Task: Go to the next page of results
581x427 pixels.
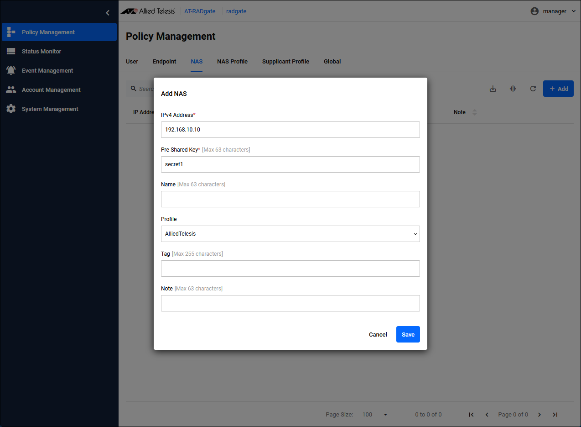Action: [x=539, y=415]
